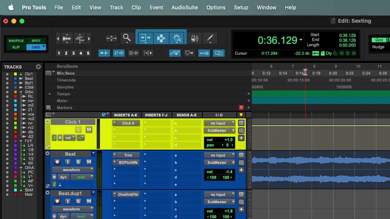Select the Scrubber speaker tool

click(194, 38)
